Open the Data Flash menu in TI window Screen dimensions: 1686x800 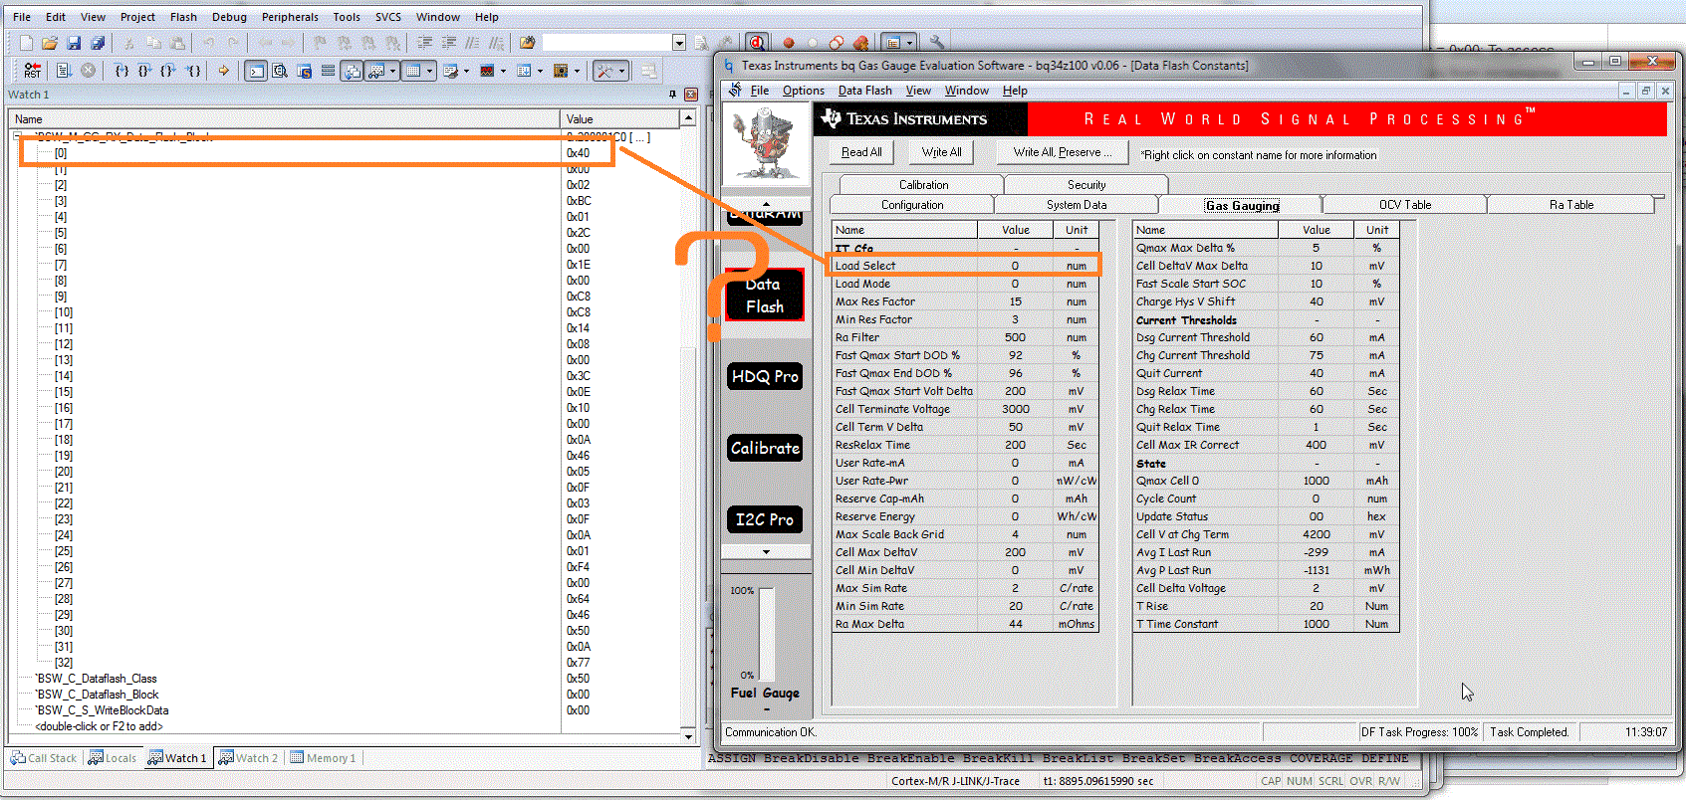[x=865, y=91]
